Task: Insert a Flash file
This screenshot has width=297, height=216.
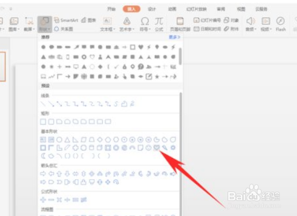Action: (x=281, y=24)
